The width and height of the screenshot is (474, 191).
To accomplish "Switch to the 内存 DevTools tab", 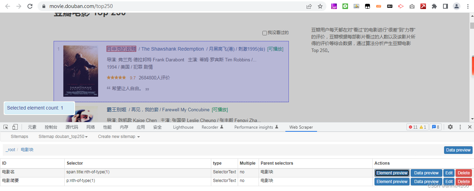I will coord(124,127).
